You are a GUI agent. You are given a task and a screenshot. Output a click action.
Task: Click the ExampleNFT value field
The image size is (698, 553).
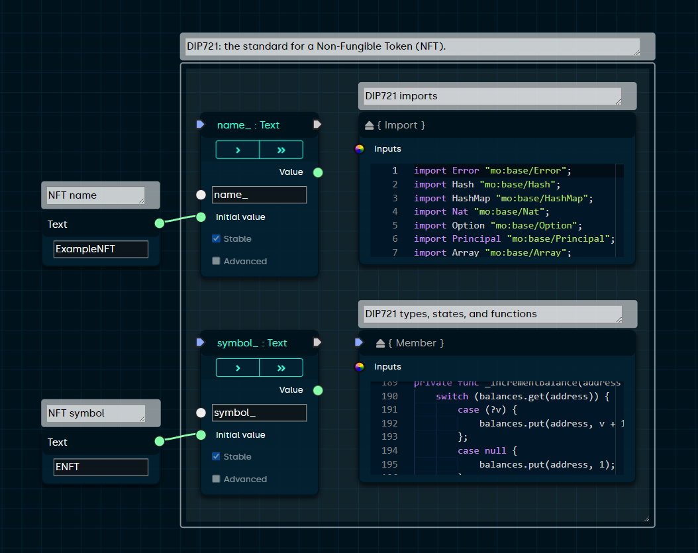coord(101,249)
